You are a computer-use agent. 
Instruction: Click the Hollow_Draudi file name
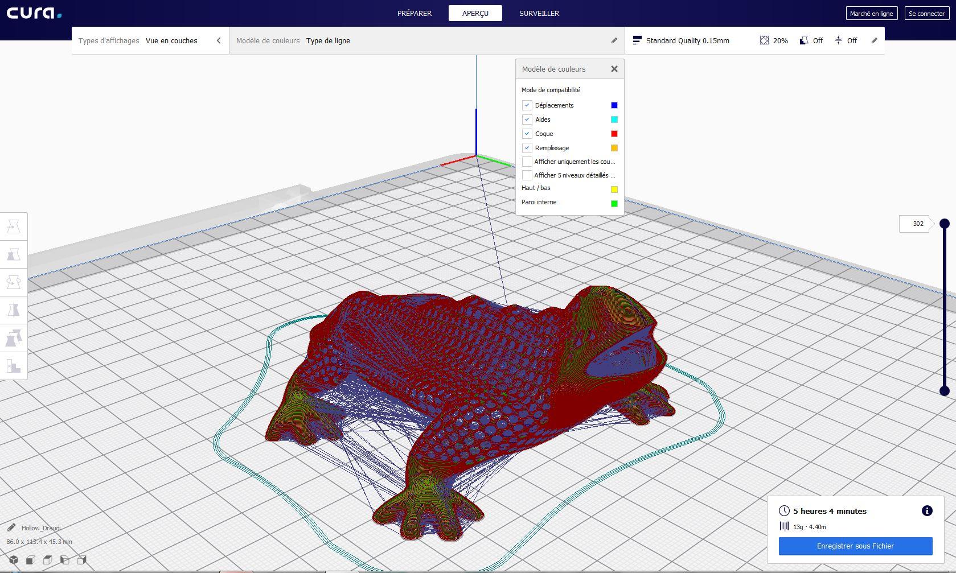point(41,528)
